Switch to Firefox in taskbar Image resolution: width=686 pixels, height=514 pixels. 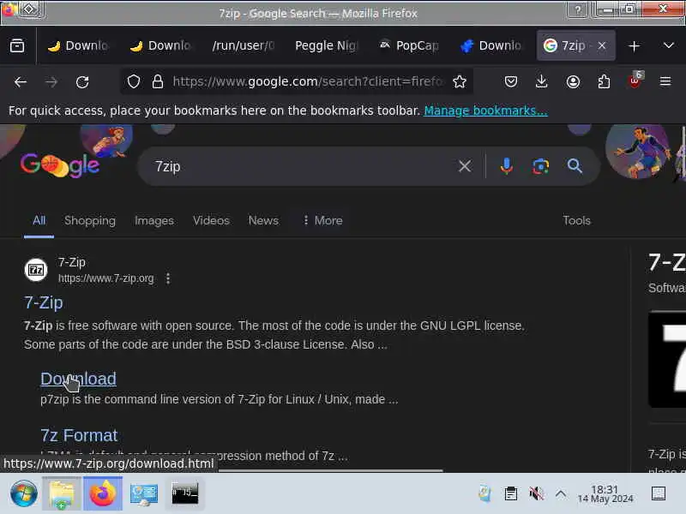click(x=103, y=493)
